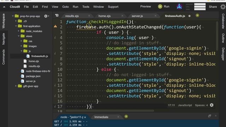This screenshot has height=127, width=226.
Task: Change the Spaces: 4 indentation setting
Action: pos(201,105)
